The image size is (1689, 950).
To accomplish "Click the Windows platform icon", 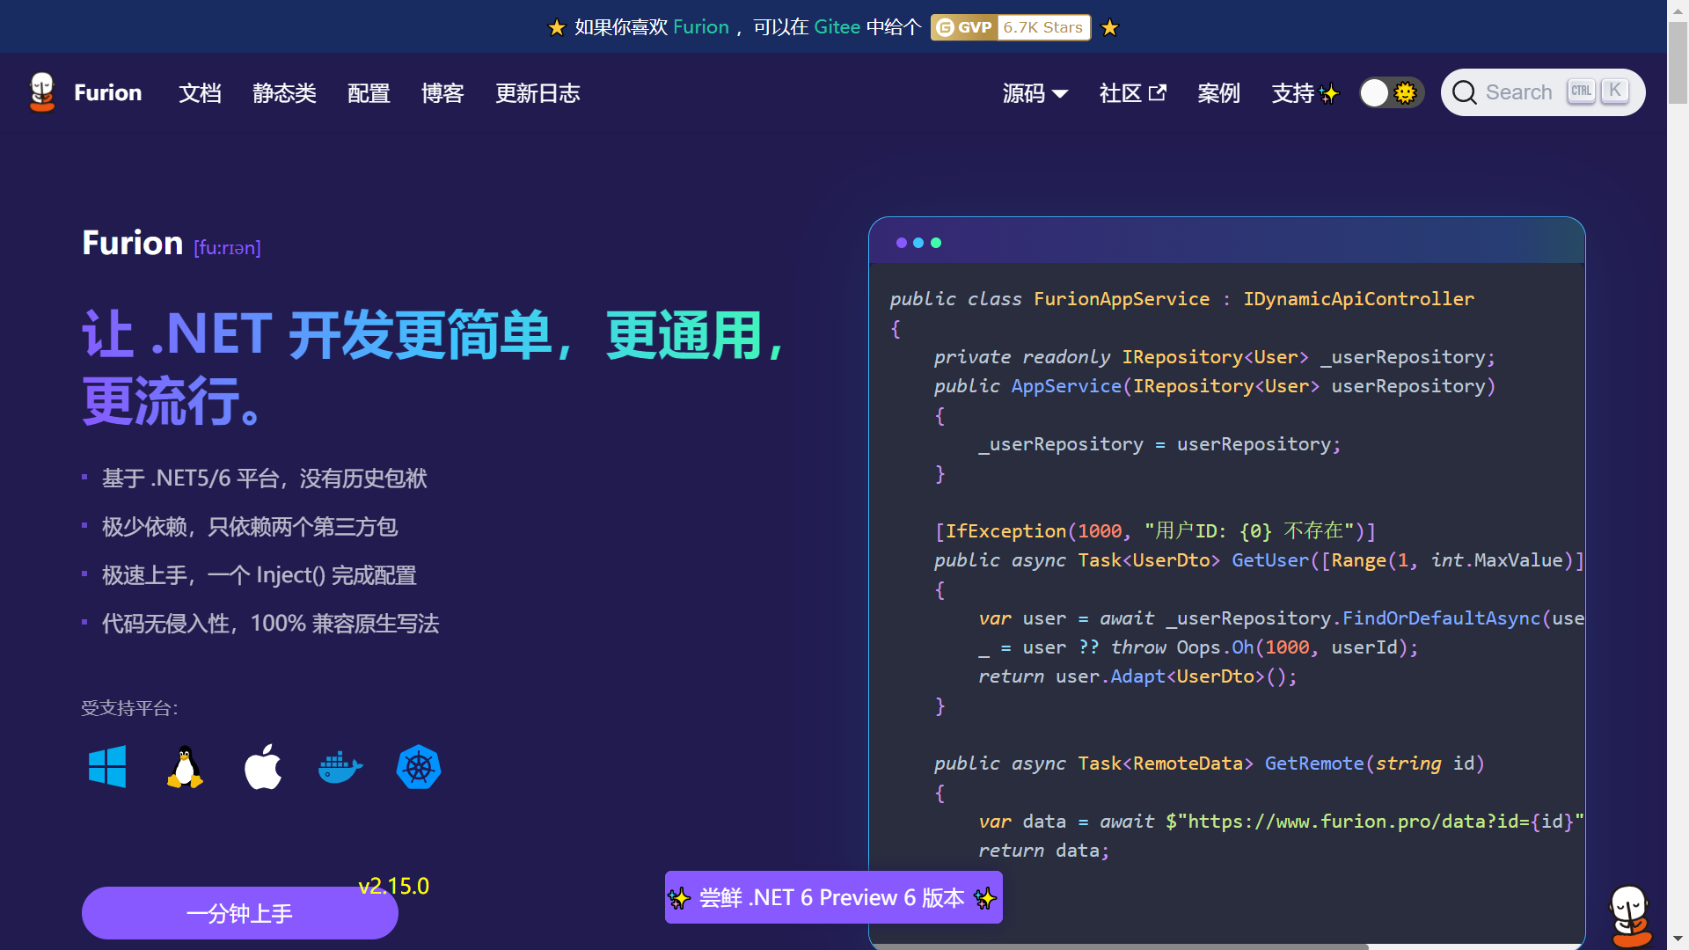I will point(107,767).
